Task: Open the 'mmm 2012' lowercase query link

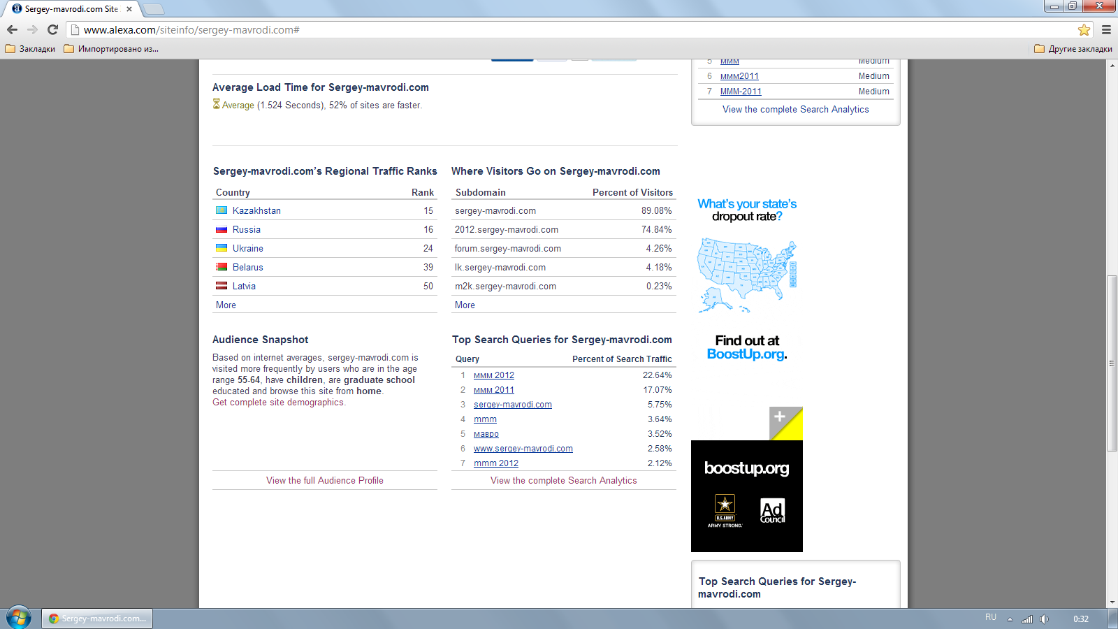Action: coord(496,463)
